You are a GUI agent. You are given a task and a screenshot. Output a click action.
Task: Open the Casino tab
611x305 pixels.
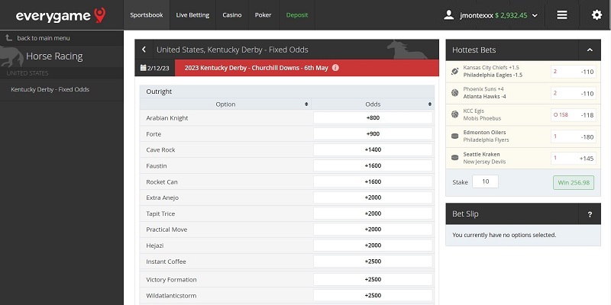tap(232, 14)
